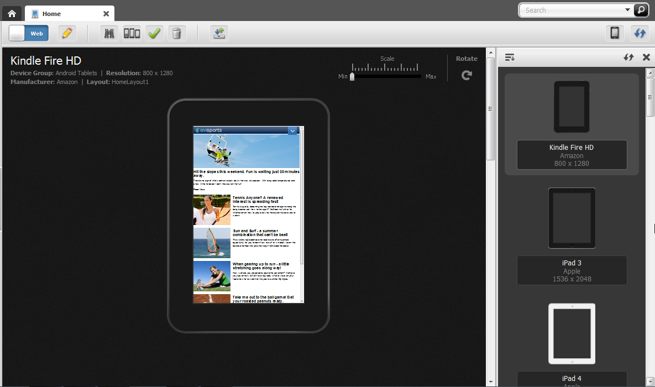The height and width of the screenshot is (387, 655).
Task: Click the green checkmark approve icon
Action: pyautogui.click(x=154, y=33)
